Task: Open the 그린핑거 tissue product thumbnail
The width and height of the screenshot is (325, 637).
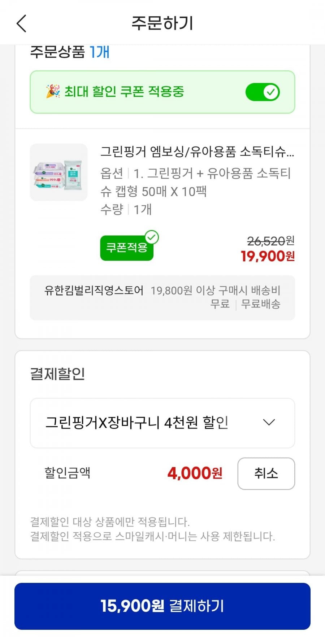Action: point(58,172)
